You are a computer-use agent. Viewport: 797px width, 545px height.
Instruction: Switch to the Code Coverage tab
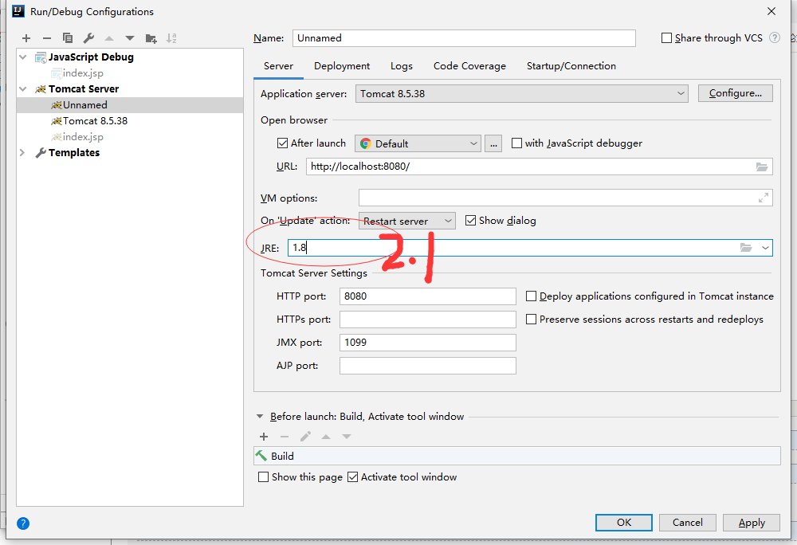pos(469,66)
